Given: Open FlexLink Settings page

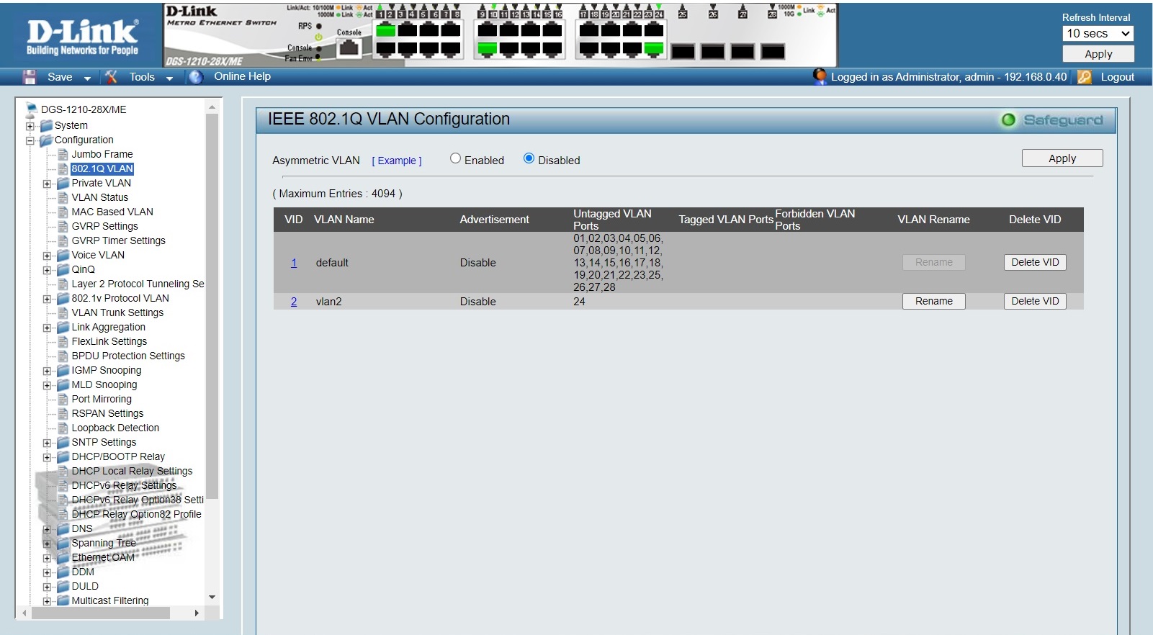Looking at the screenshot, I should click(x=109, y=341).
